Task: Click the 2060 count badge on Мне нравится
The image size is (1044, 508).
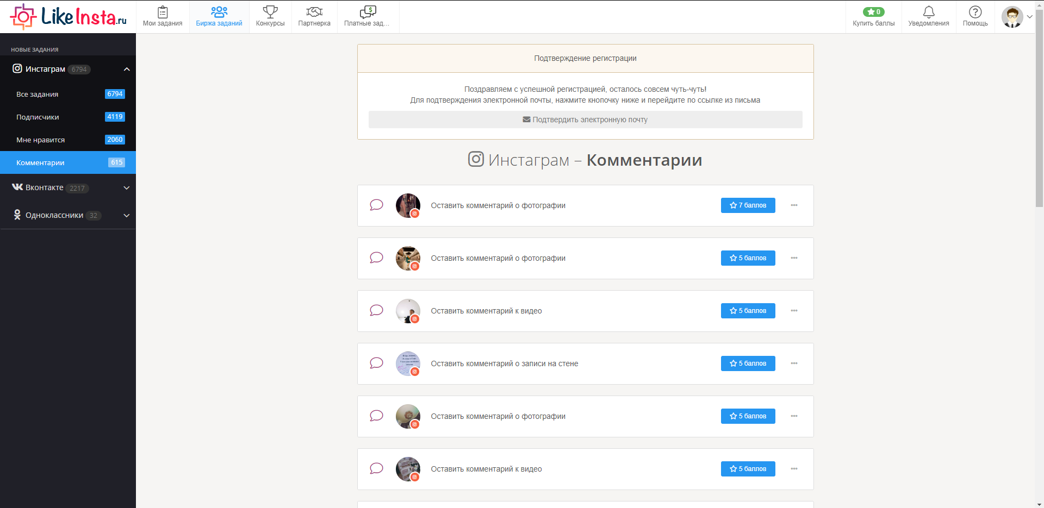Action: 115,140
